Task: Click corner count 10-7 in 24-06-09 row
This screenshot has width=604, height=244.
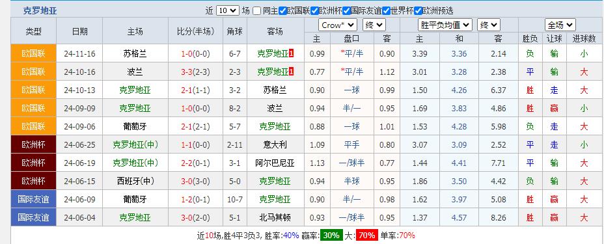Action: point(235,199)
